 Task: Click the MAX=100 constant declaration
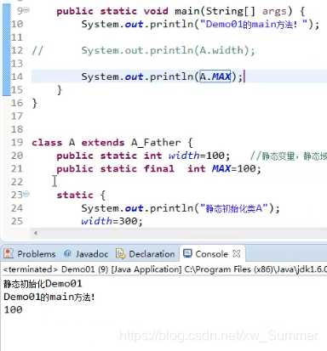tap(158, 169)
